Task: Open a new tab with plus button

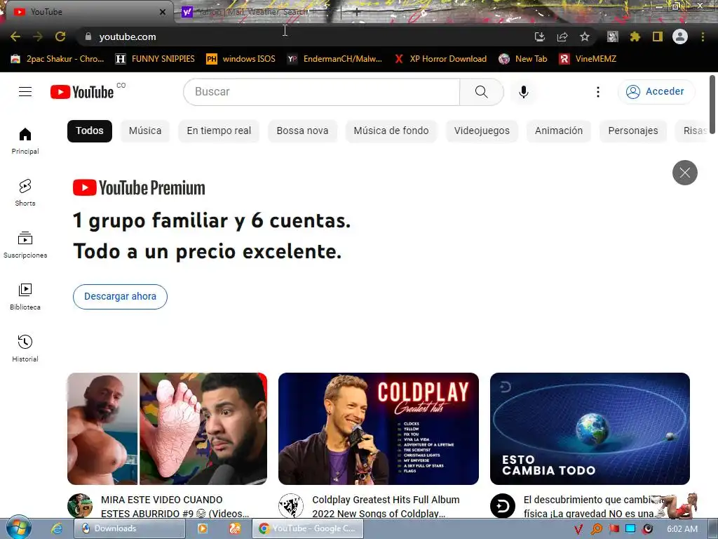Action: coord(357,13)
